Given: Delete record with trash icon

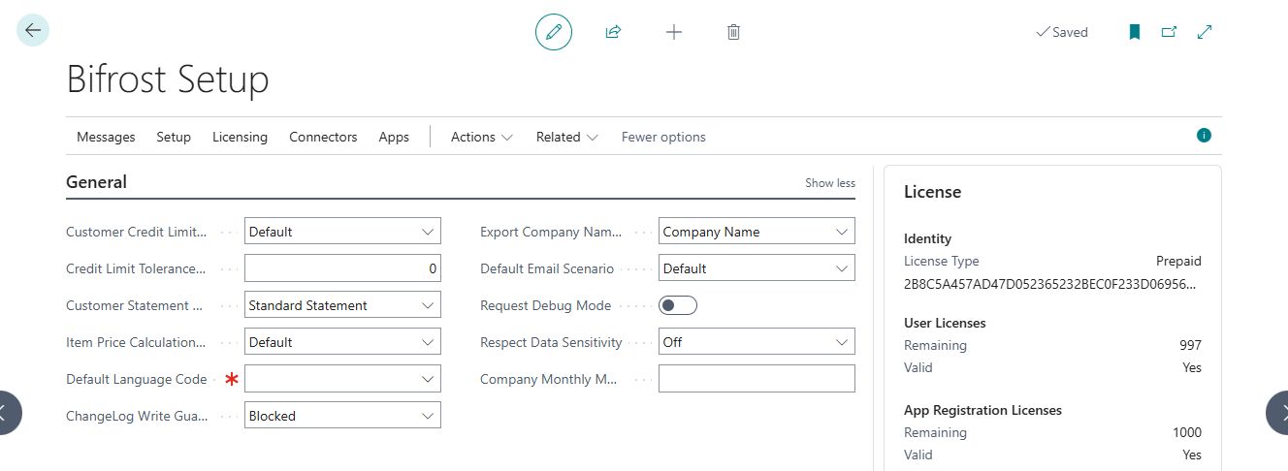Looking at the screenshot, I should coord(734,32).
